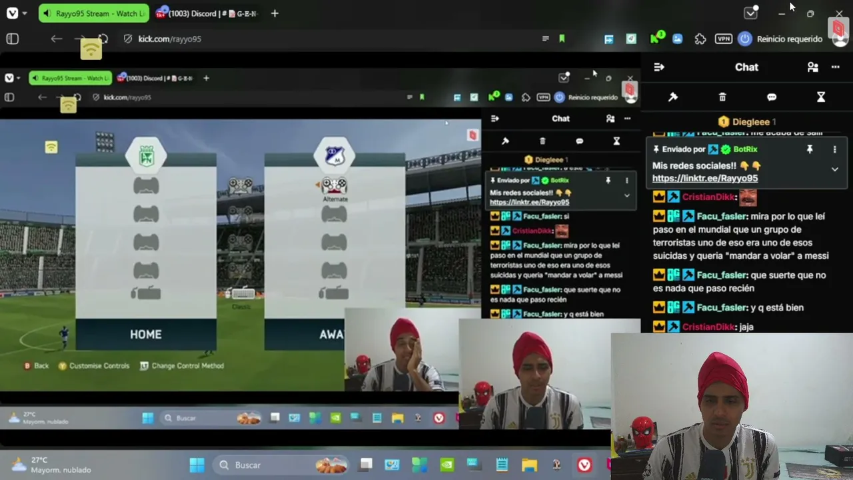Open the three-dot menu in the large Chat header
This screenshot has width=853, height=480.
(x=835, y=67)
